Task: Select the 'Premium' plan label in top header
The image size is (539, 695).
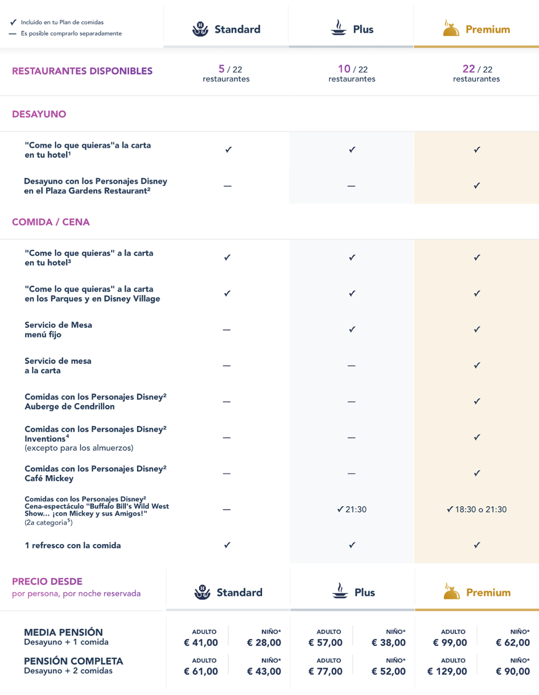Action: click(x=488, y=30)
